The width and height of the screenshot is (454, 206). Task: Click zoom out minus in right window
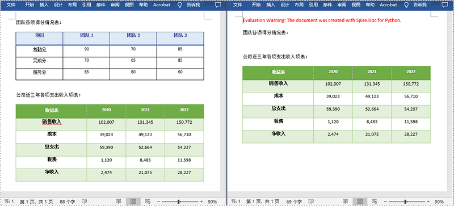click(385, 201)
